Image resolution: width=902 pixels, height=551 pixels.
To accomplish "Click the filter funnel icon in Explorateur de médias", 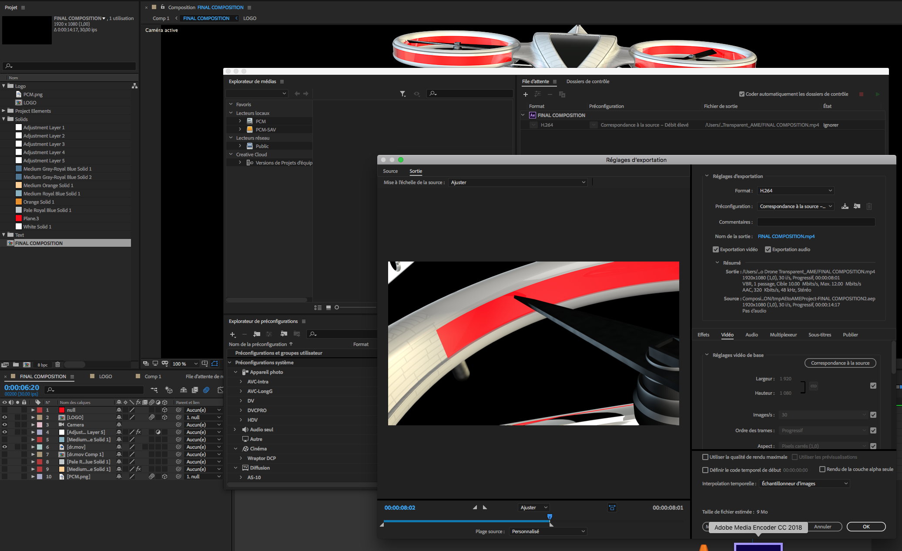I will [x=402, y=94].
